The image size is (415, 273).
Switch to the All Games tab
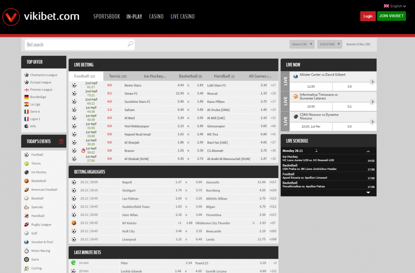click(260, 76)
